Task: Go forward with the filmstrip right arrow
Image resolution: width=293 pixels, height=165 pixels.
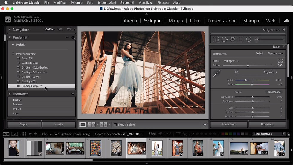Action: [x=36, y=134]
